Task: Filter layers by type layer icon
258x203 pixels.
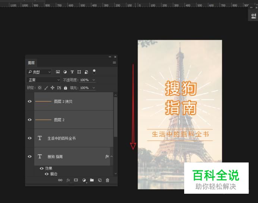Action: pyautogui.click(x=72, y=72)
